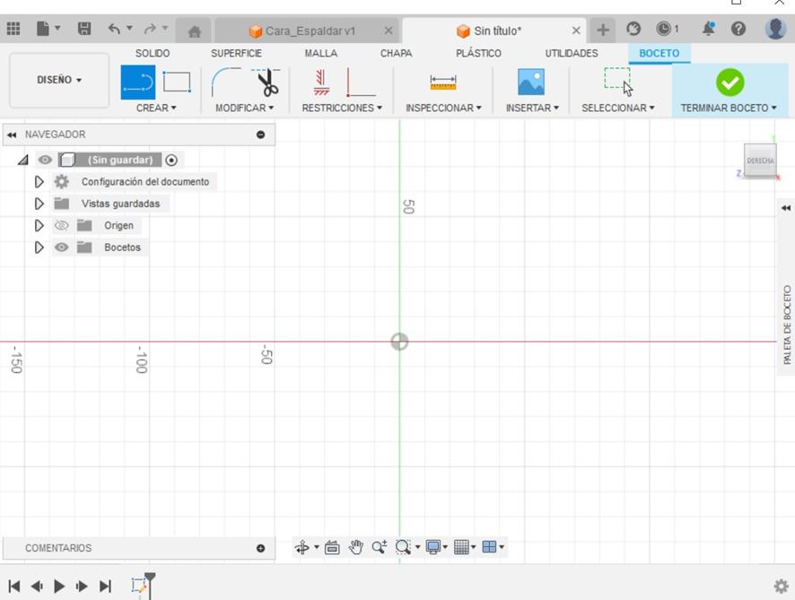Close the Sin título document tab

576,30
